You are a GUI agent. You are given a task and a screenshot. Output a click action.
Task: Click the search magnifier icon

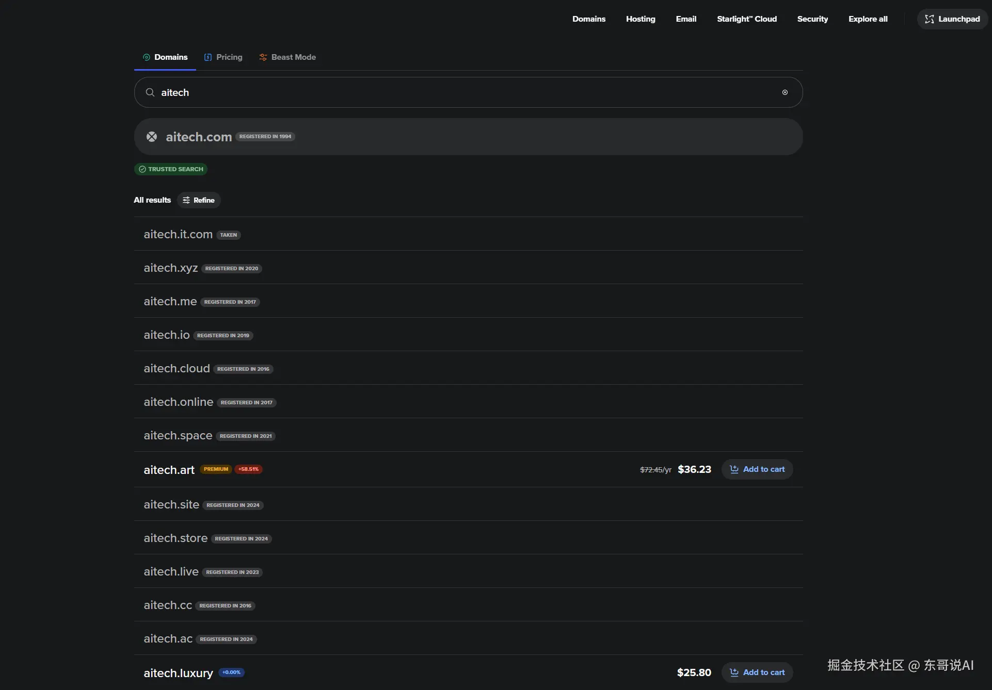tap(150, 92)
